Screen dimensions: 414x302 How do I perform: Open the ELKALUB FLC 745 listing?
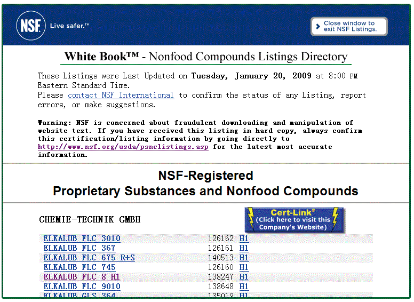[x=79, y=267]
